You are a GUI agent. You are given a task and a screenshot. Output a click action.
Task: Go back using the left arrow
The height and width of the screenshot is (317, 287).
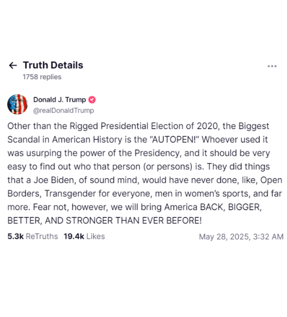13,66
